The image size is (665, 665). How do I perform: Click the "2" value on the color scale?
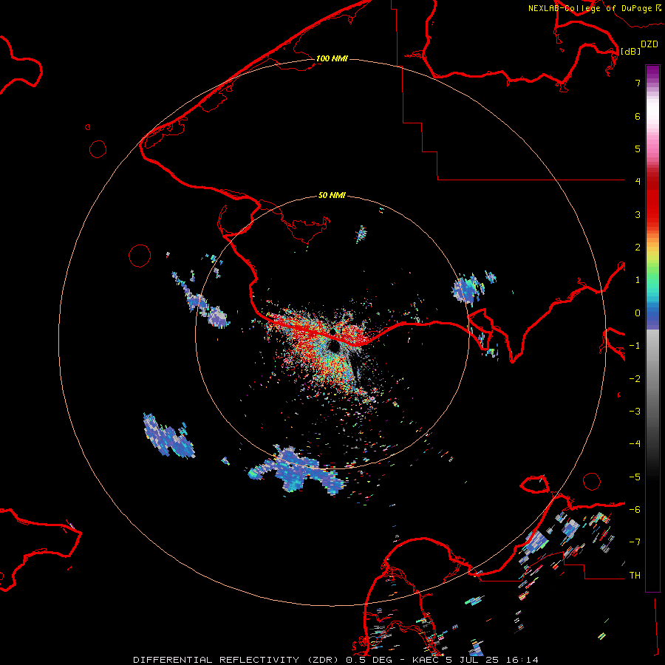[x=638, y=248]
